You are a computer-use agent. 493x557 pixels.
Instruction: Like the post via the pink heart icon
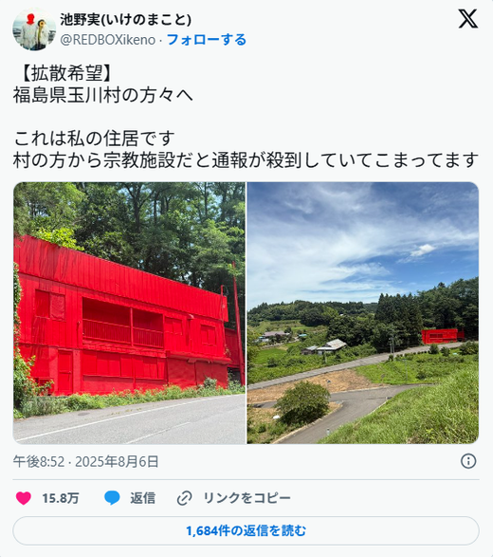(24, 498)
